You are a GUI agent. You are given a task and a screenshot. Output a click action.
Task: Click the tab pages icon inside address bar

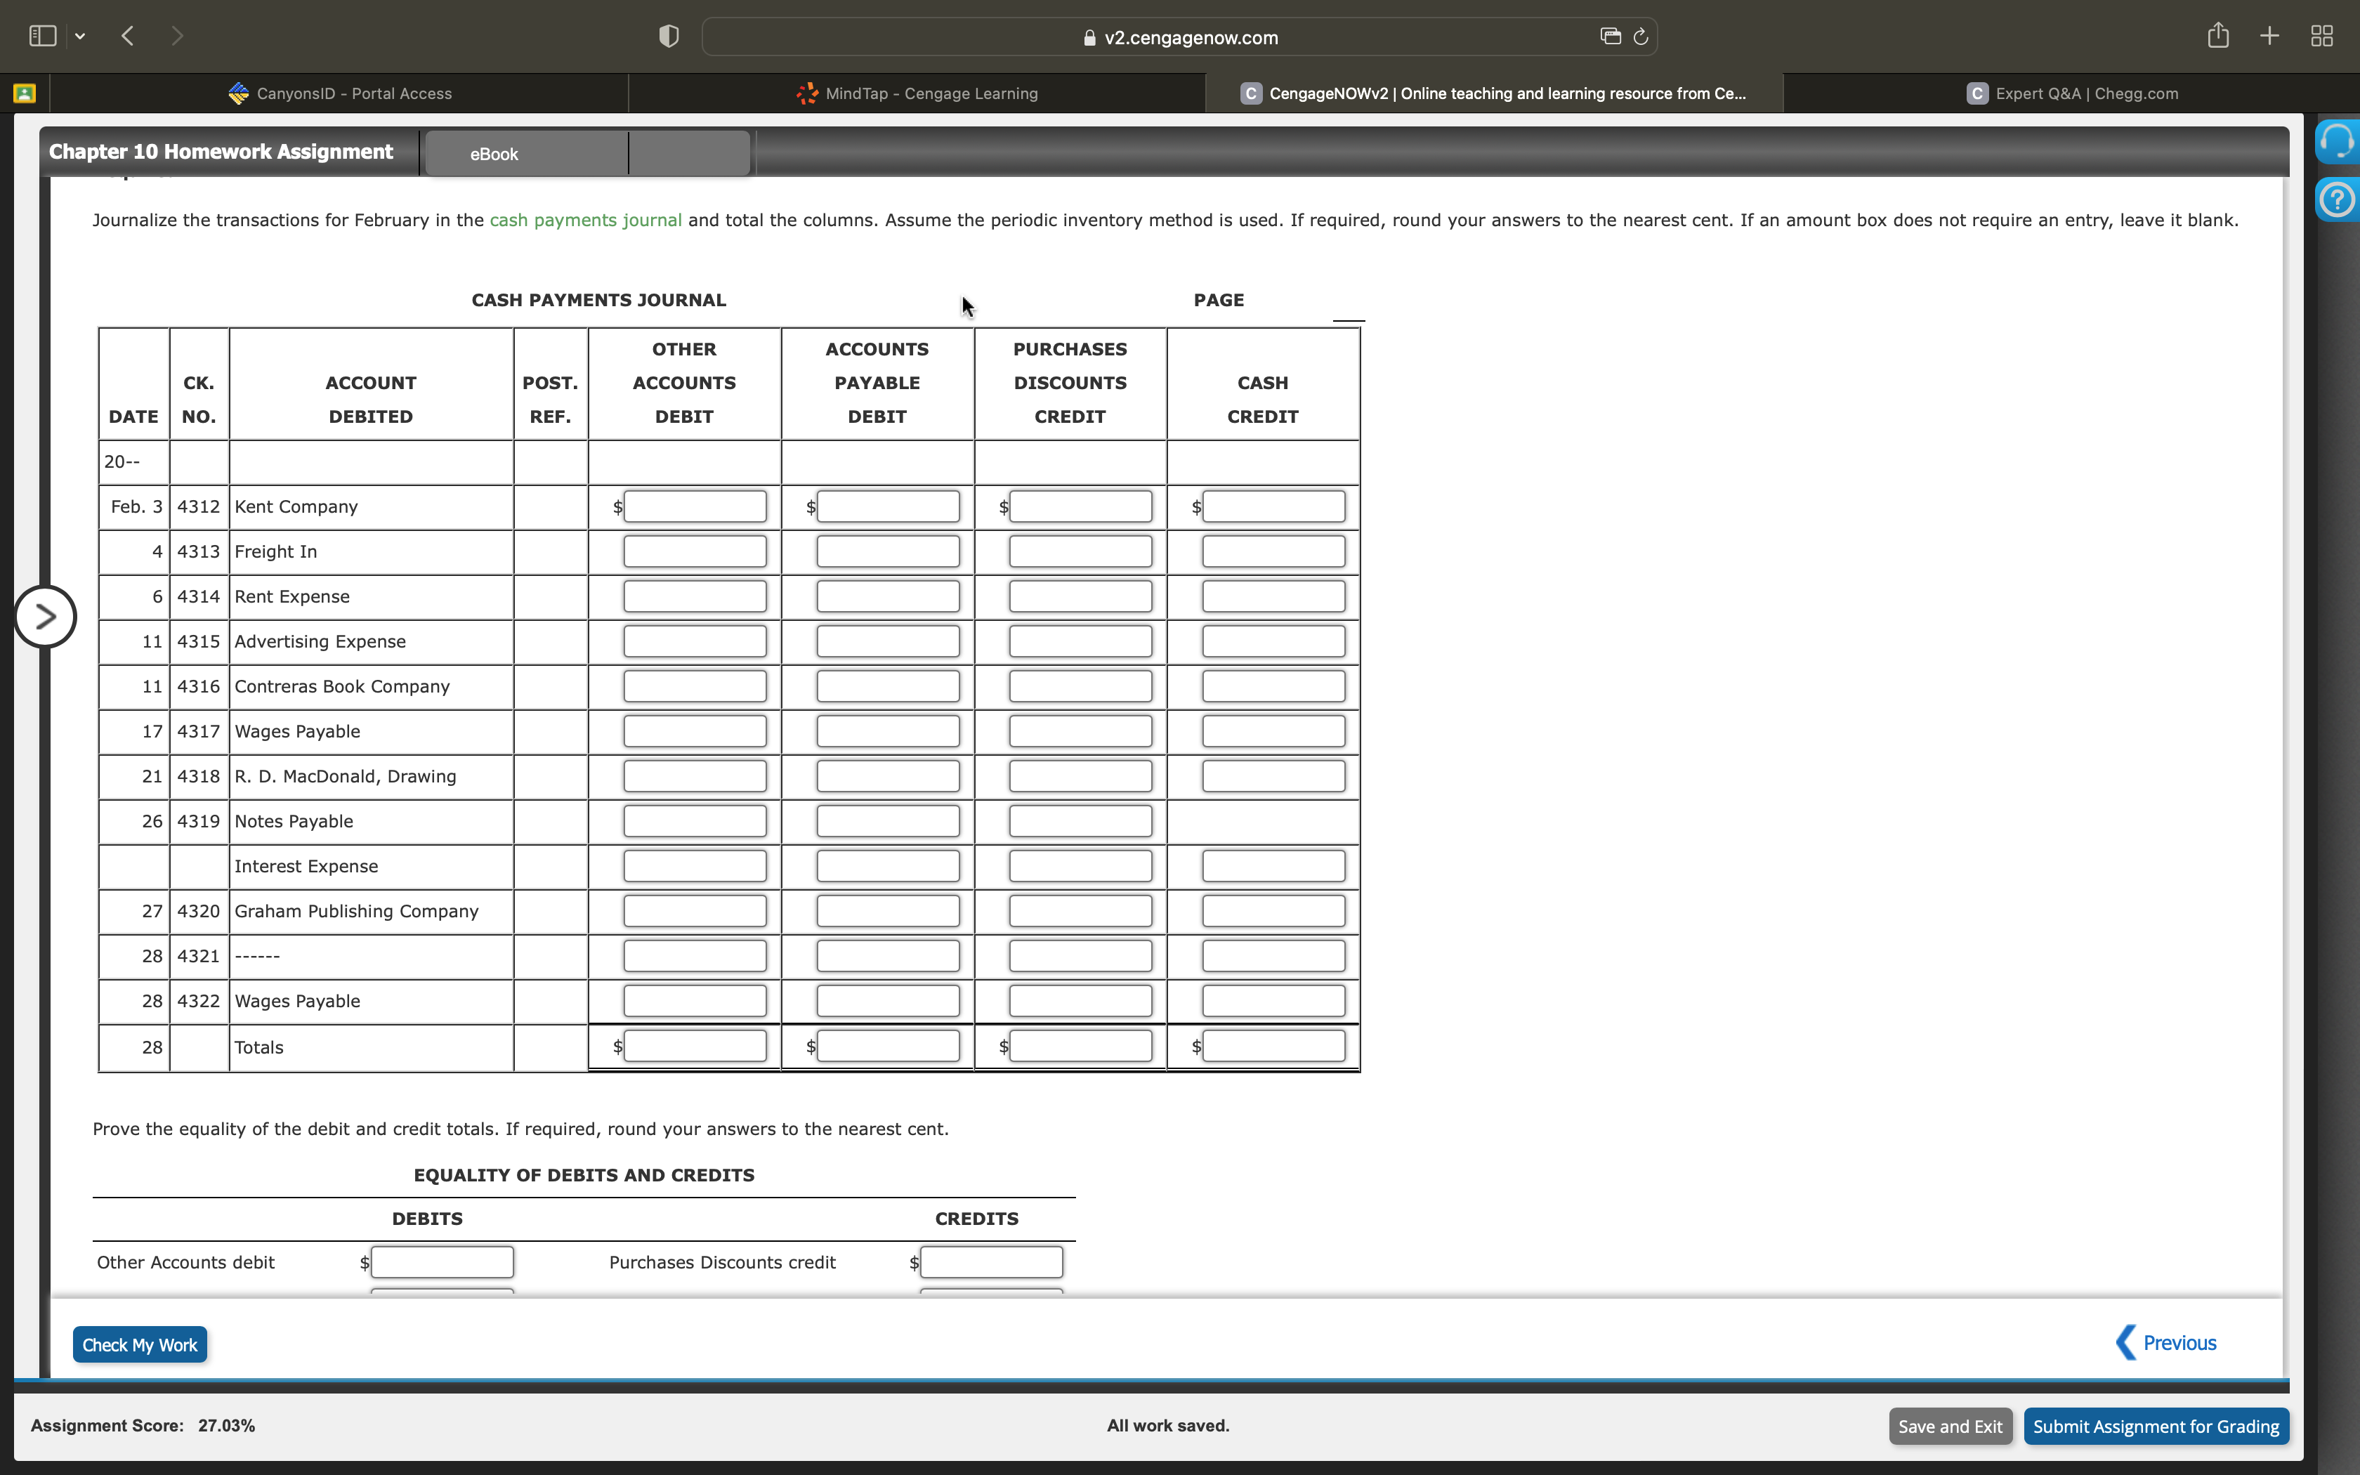pos(1611,36)
